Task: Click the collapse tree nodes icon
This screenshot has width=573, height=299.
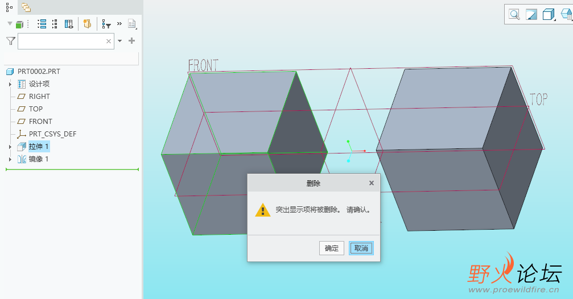Action: pyautogui.click(x=55, y=24)
